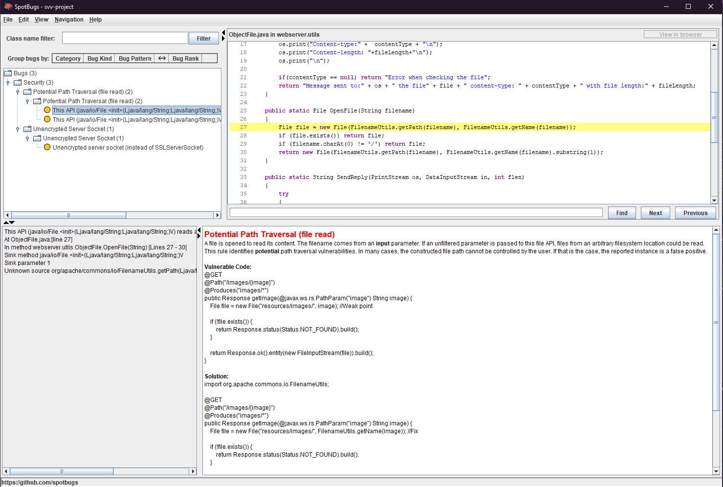Click the folder icon next to Bugs (3)

click(8, 73)
